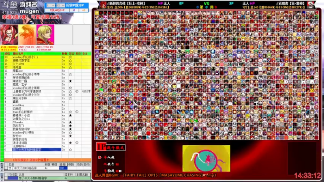Click the '鱼翅' column header
324x182 pixels.
pyautogui.click(x=63, y=165)
